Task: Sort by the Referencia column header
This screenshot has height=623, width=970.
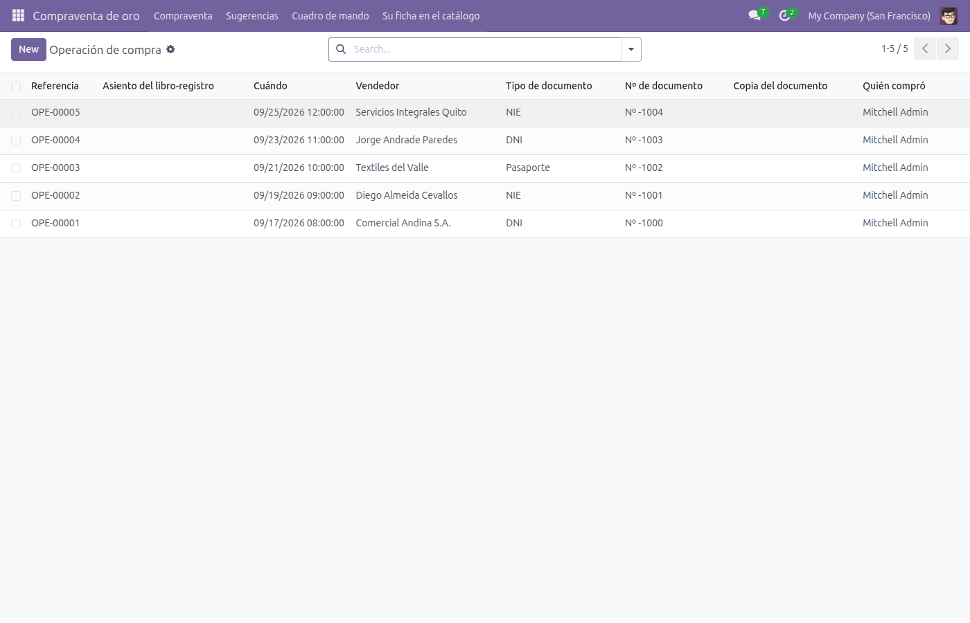Action: coord(55,86)
